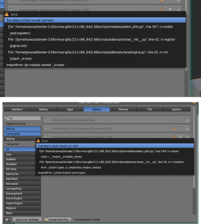Choose the 3D View category
Image resolution: width=201 pixels, height=224 pixels.
[x=20, y=169]
